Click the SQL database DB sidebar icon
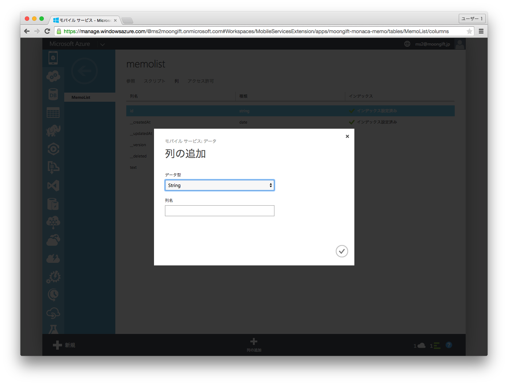Screen dimensions: 508x385 53,95
